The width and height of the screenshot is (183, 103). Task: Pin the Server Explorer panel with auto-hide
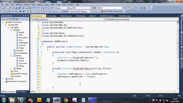(x=26, y=15)
